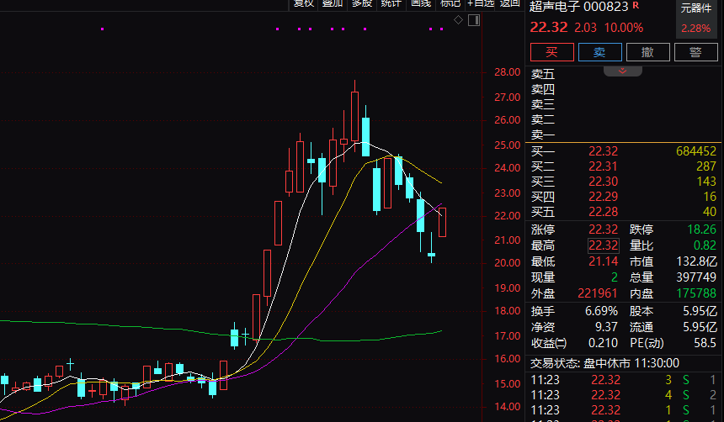Open the 多股 multi-stock view
Screen dimensions: 724x422
[x=361, y=3]
